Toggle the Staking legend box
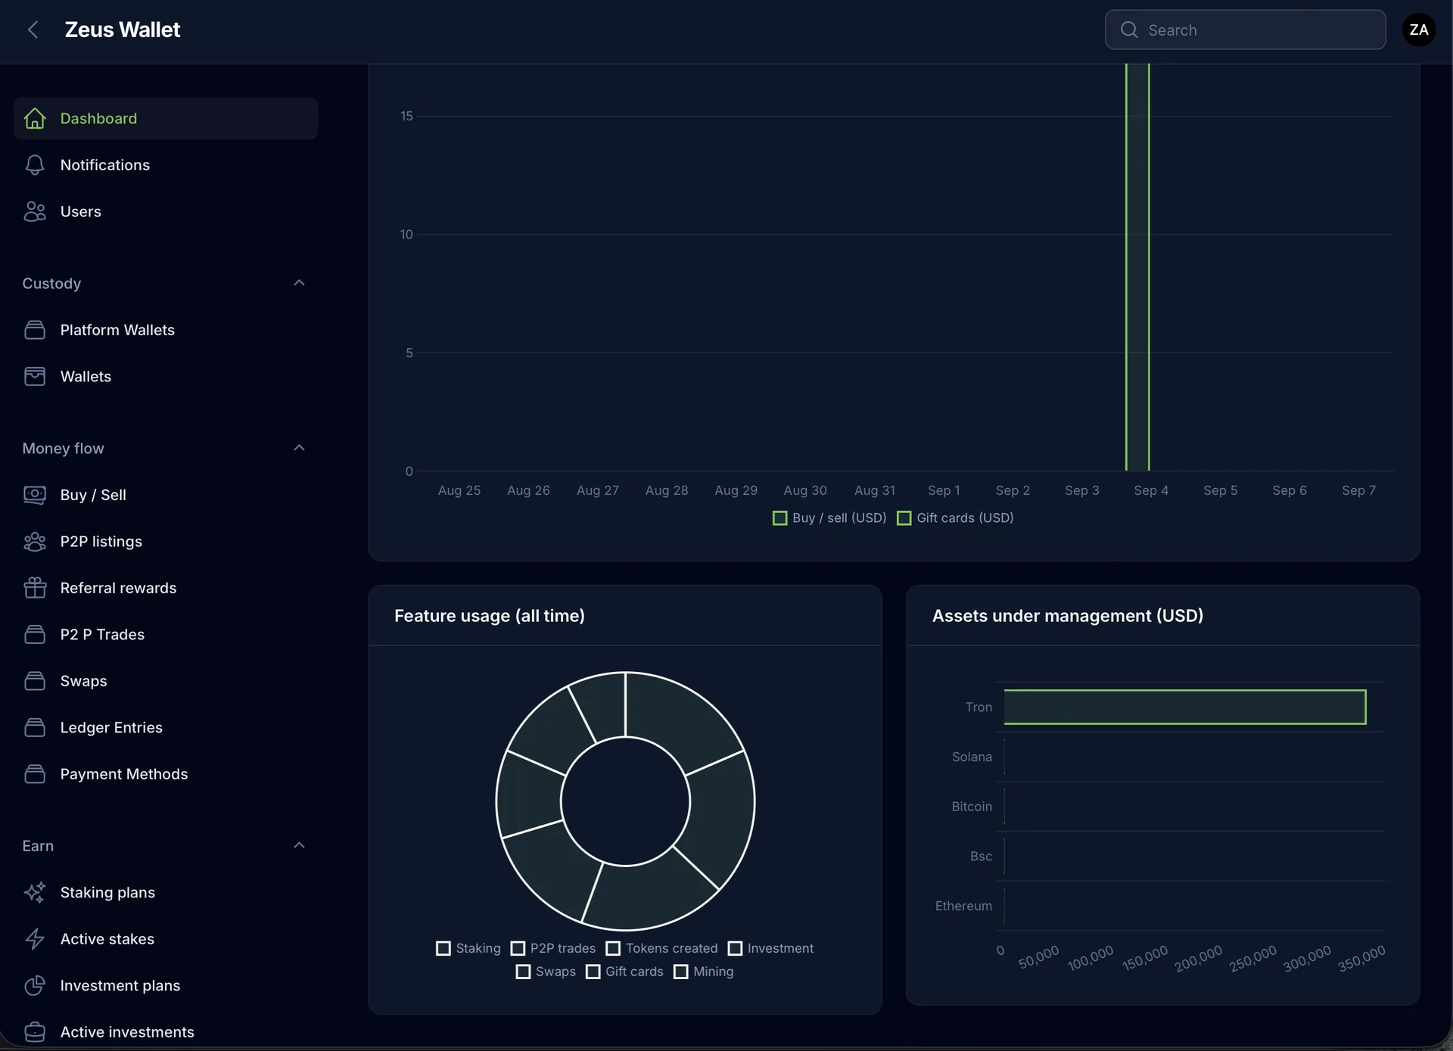This screenshot has width=1453, height=1051. pyautogui.click(x=443, y=949)
